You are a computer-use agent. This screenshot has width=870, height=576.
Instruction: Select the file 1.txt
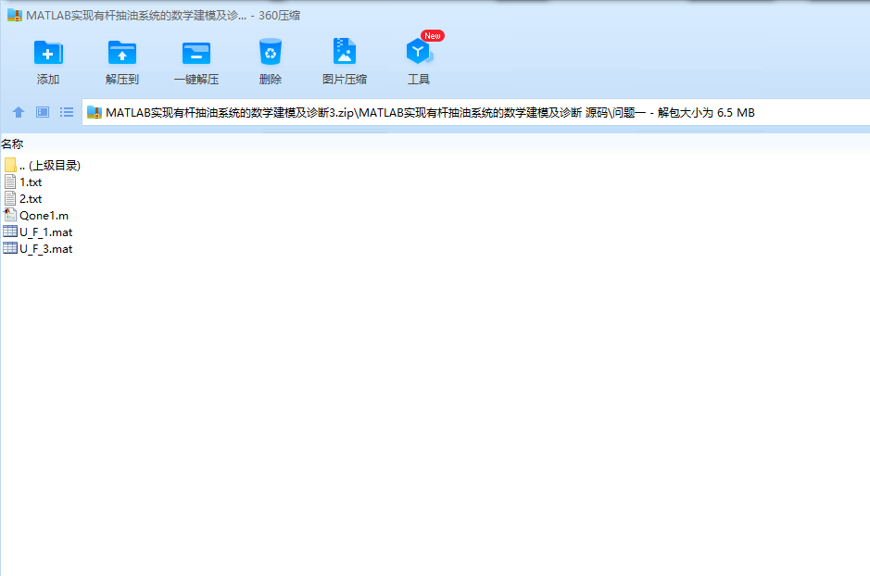point(23,182)
